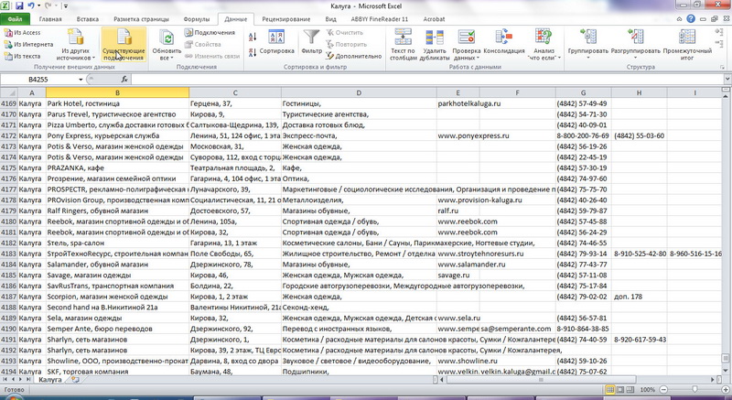
Task: Minimize the ribbon with the caret
Action: (680, 19)
